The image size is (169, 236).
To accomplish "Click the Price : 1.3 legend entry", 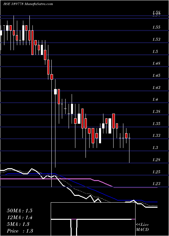I will [20, 231].
